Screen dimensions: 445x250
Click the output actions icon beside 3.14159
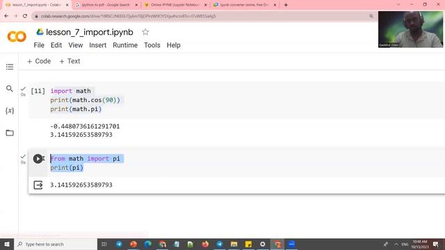(38, 185)
